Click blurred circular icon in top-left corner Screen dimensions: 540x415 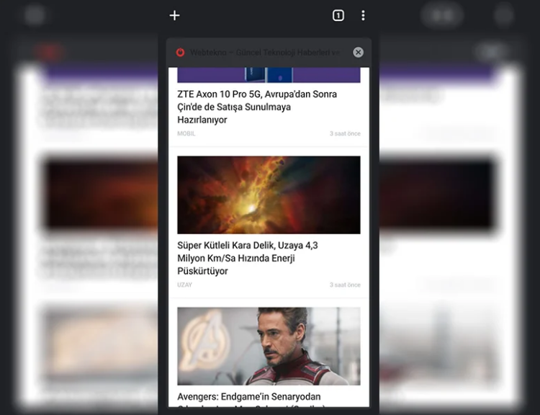[x=35, y=15]
